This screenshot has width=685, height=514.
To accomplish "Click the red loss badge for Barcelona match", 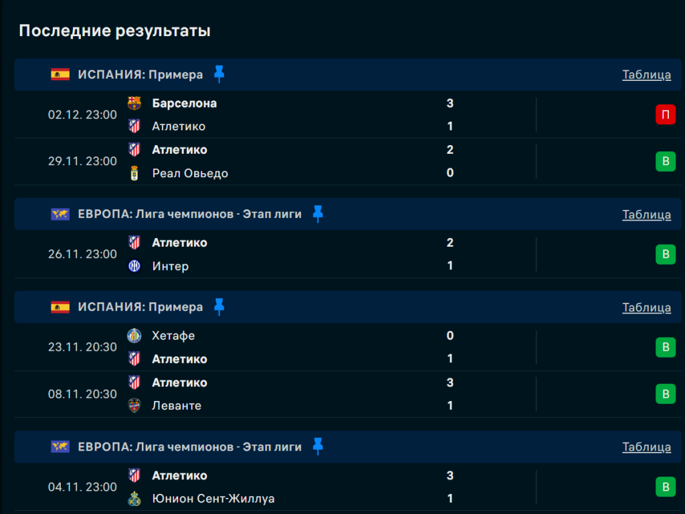I will (665, 115).
